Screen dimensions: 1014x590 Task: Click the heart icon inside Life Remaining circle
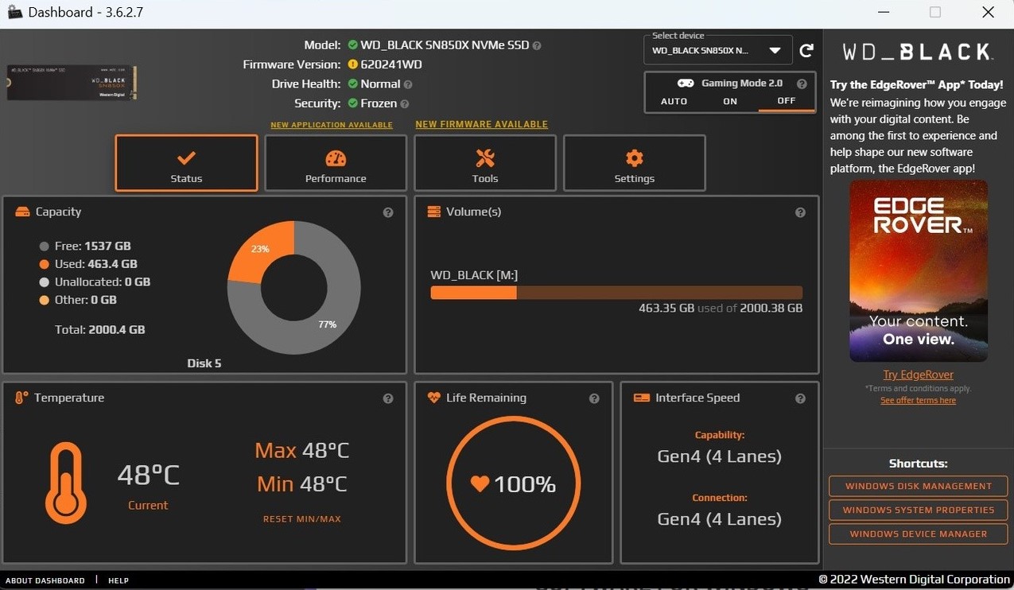click(x=480, y=483)
